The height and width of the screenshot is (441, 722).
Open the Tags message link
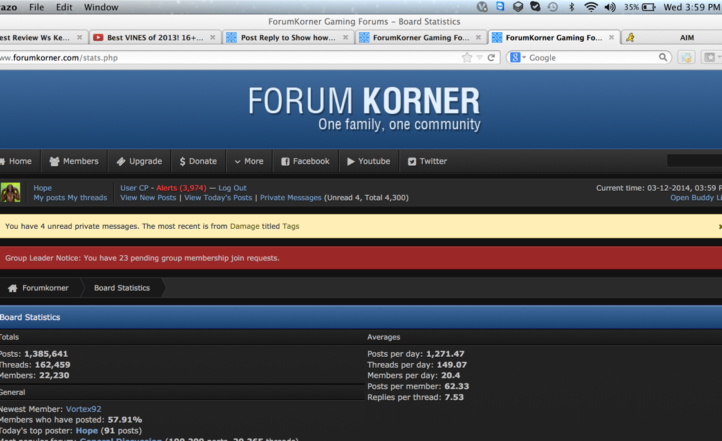(291, 226)
